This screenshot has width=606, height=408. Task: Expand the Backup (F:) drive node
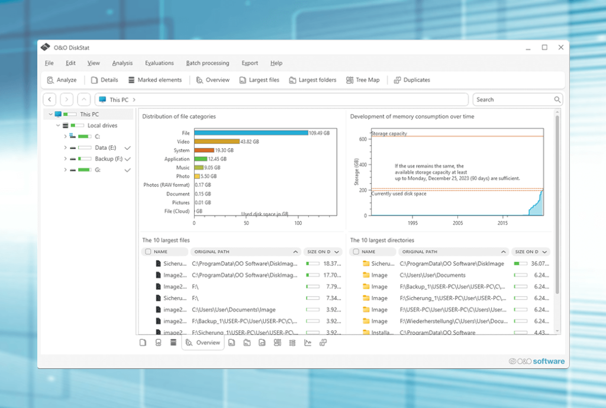[65, 159]
